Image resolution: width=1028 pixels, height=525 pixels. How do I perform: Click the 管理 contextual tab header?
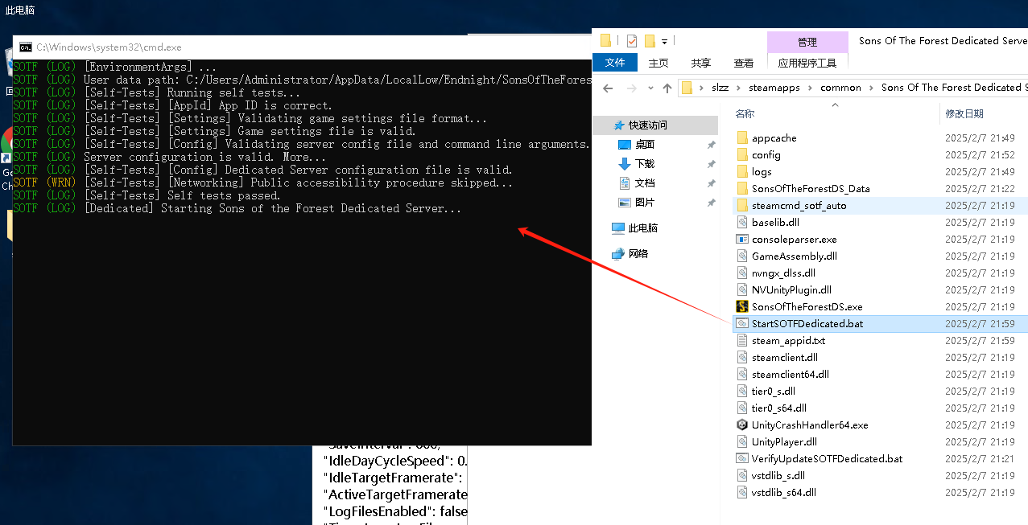point(807,42)
